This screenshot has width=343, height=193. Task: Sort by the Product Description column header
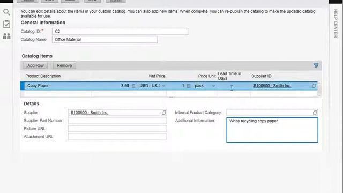pos(43,76)
